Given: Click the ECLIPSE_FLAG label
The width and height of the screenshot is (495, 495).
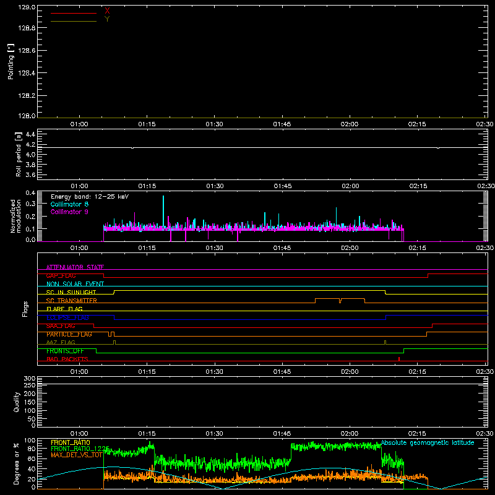Looking at the screenshot, I should coord(67,317).
